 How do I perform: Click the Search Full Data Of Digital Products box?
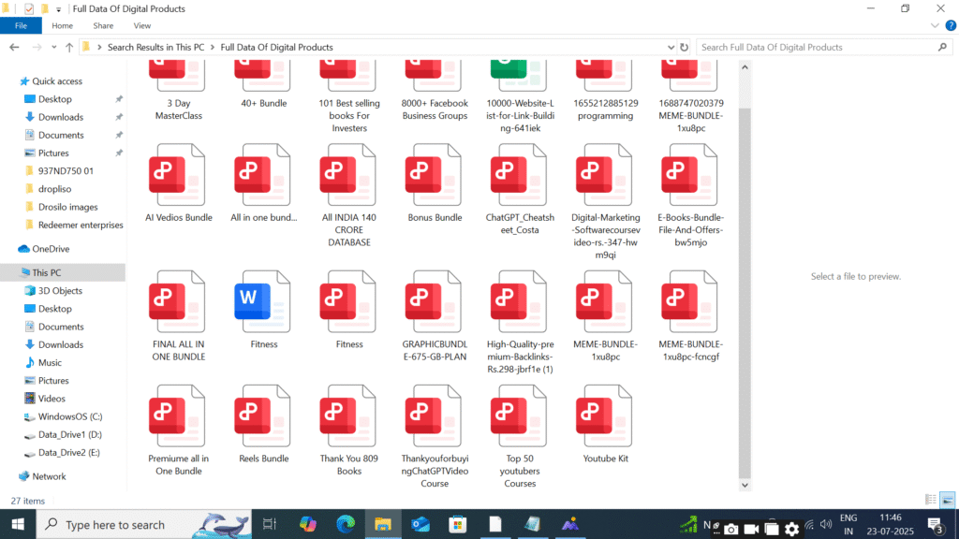point(815,47)
